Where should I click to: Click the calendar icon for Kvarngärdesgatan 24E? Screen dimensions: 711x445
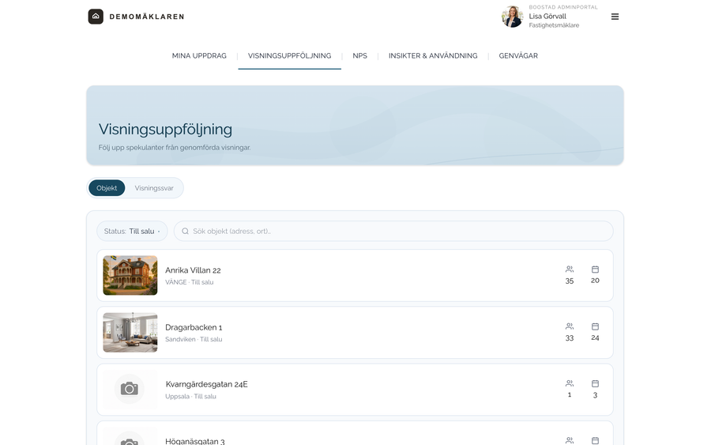pos(596,384)
